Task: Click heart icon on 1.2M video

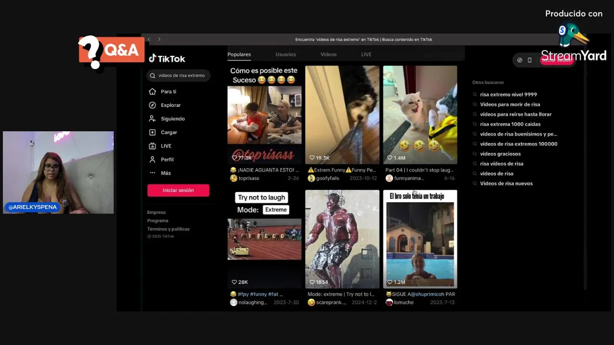Action: point(390,282)
